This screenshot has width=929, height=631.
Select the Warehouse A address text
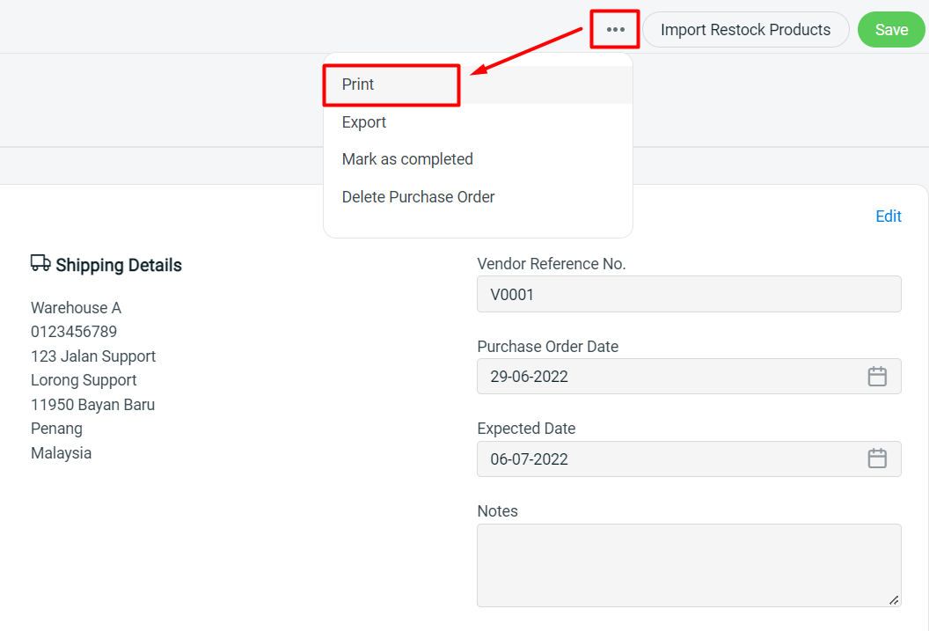(76, 307)
